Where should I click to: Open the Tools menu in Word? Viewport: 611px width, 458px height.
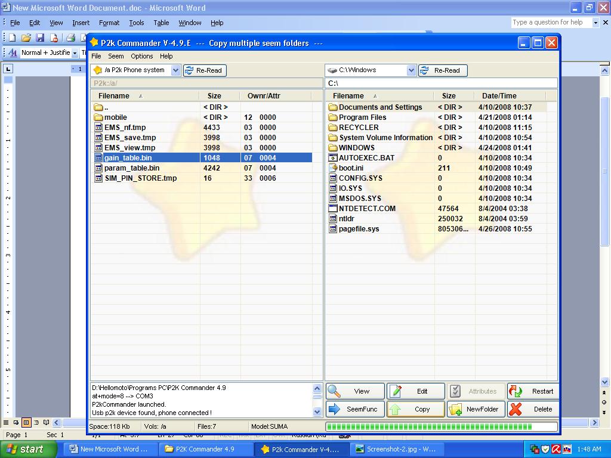137,23
